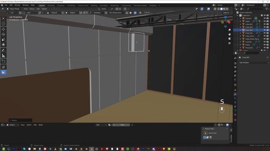Toggle visibility eye for Cylinder
The width and height of the screenshot is (270, 151).
(265, 42)
